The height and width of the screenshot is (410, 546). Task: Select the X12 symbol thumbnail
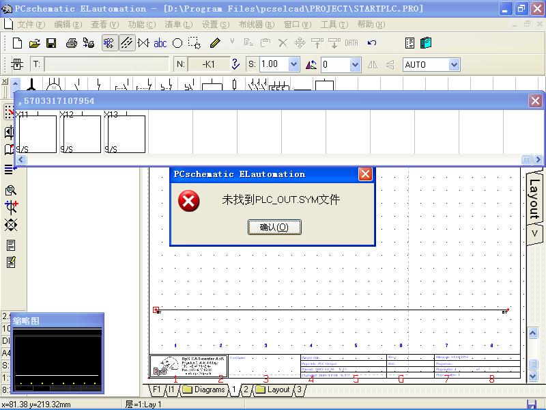81,132
